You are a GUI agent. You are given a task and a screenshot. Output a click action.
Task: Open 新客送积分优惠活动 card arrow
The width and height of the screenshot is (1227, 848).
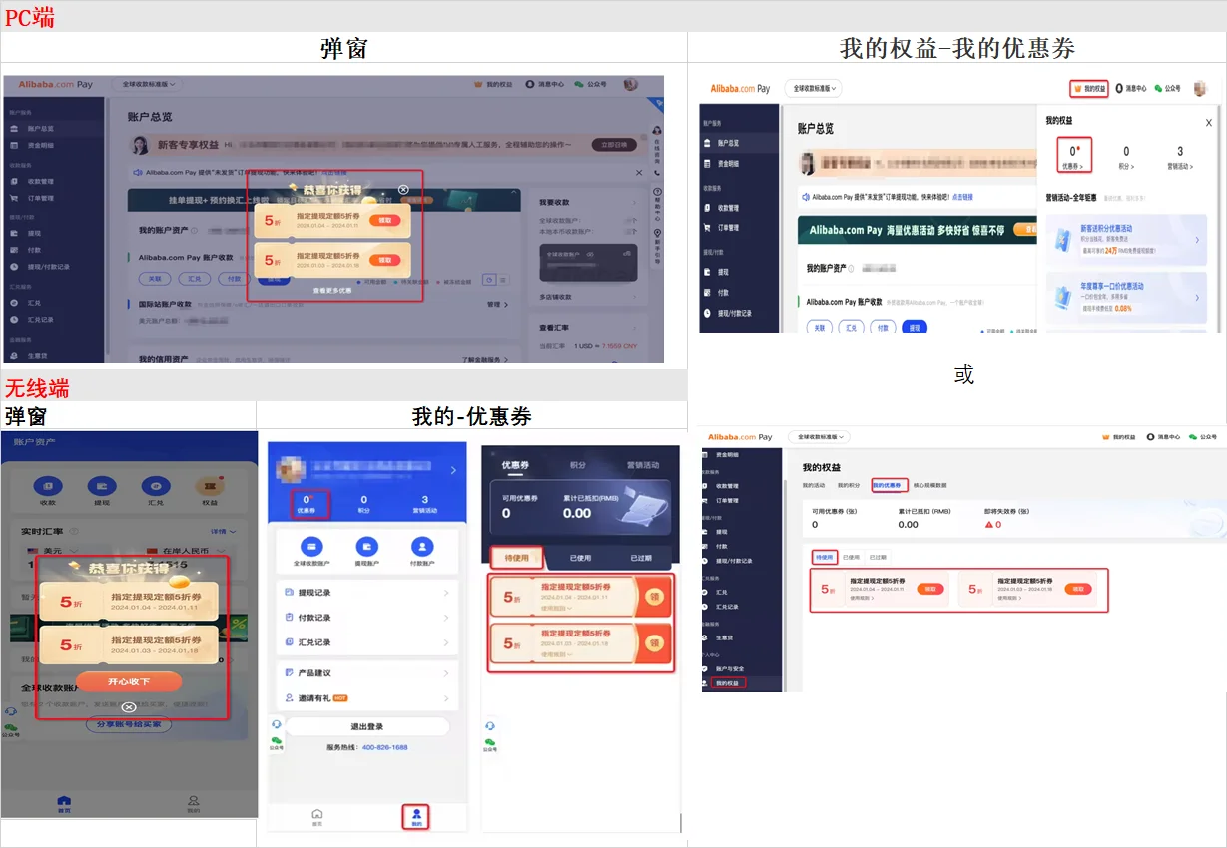(1197, 240)
